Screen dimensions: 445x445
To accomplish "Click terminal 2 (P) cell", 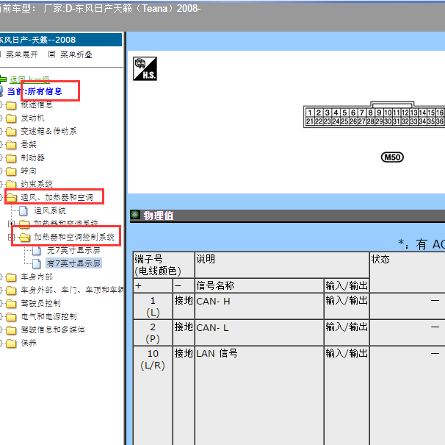I will click(153, 332).
